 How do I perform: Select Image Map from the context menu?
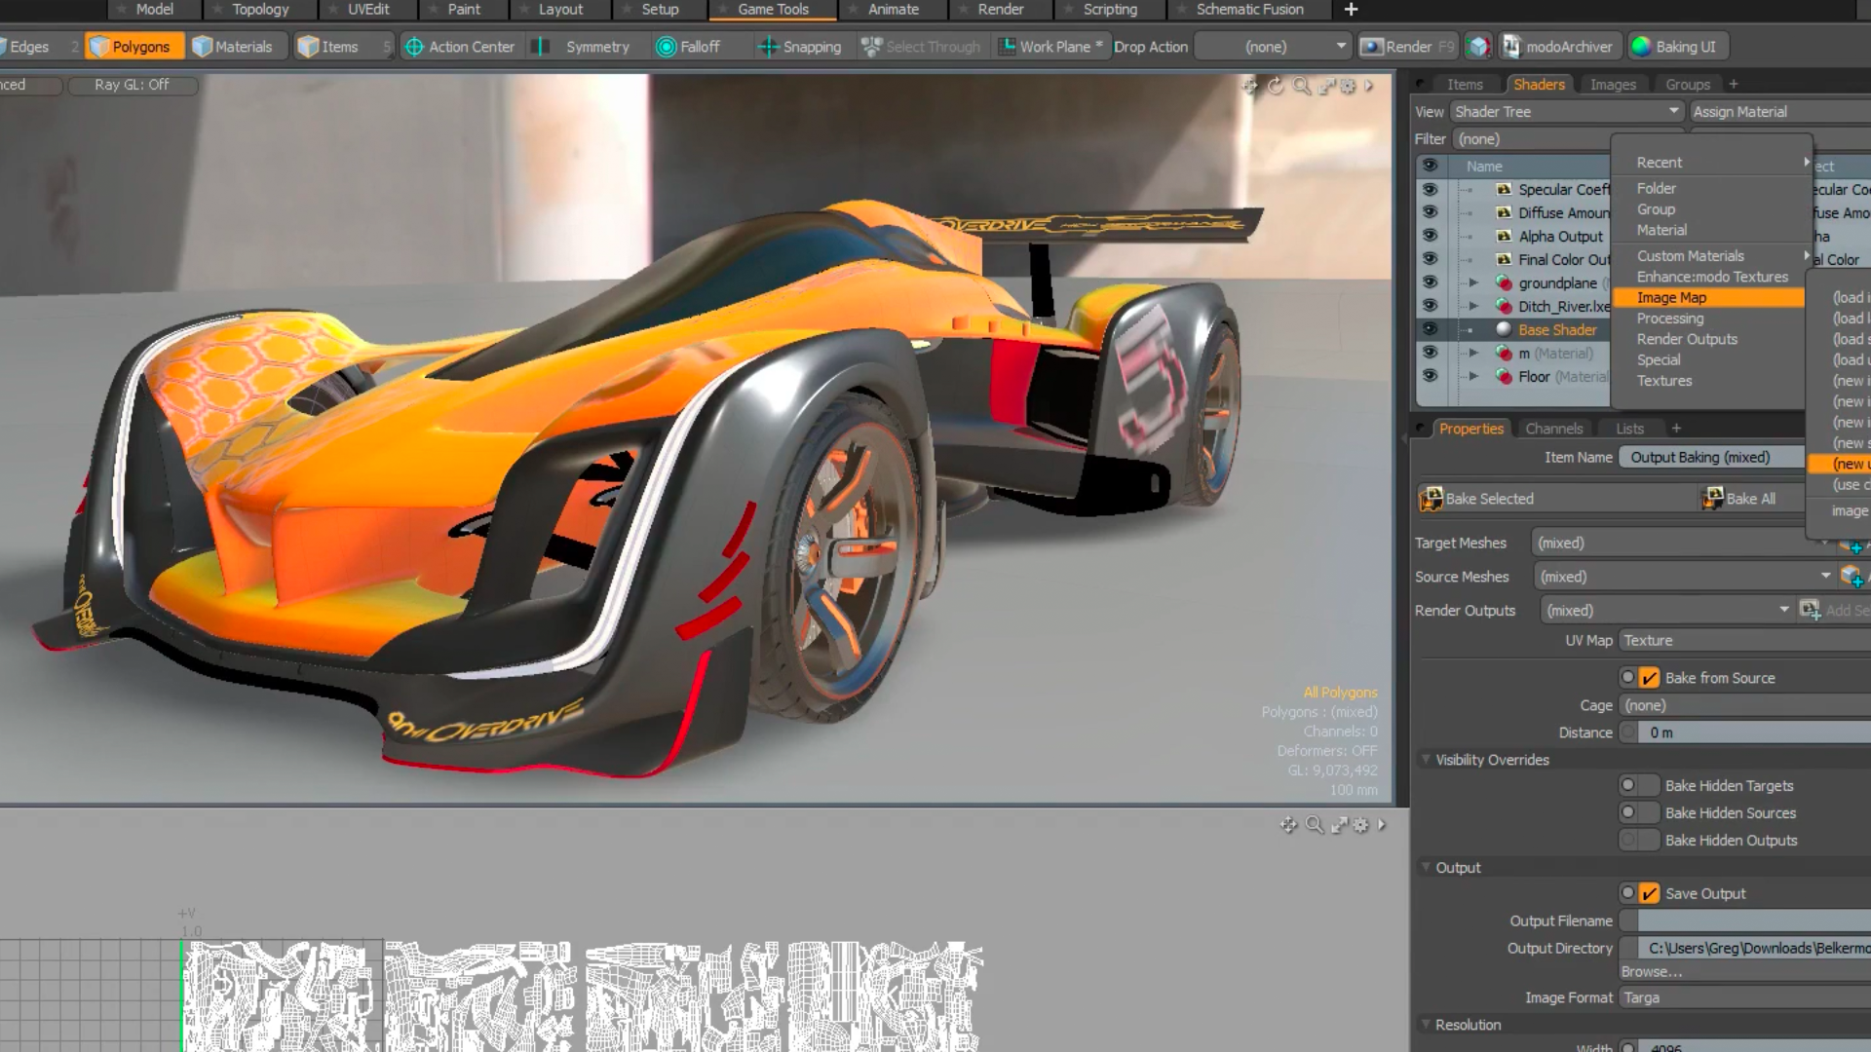1670,297
